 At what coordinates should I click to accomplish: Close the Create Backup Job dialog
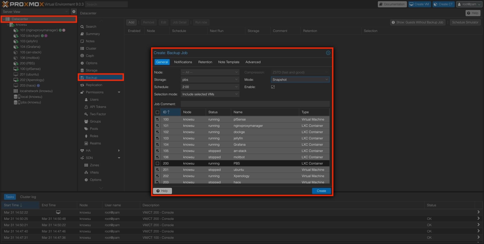(x=328, y=53)
